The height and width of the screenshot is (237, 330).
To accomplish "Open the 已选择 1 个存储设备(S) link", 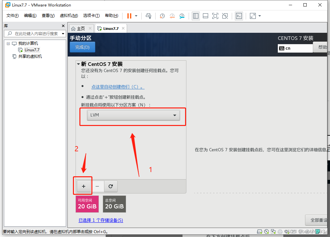I will tap(100, 220).
